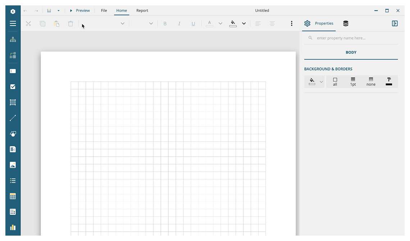Align text left
This screenshot has width=410, height=241.
pyautogui.click(x=258, y=23)
